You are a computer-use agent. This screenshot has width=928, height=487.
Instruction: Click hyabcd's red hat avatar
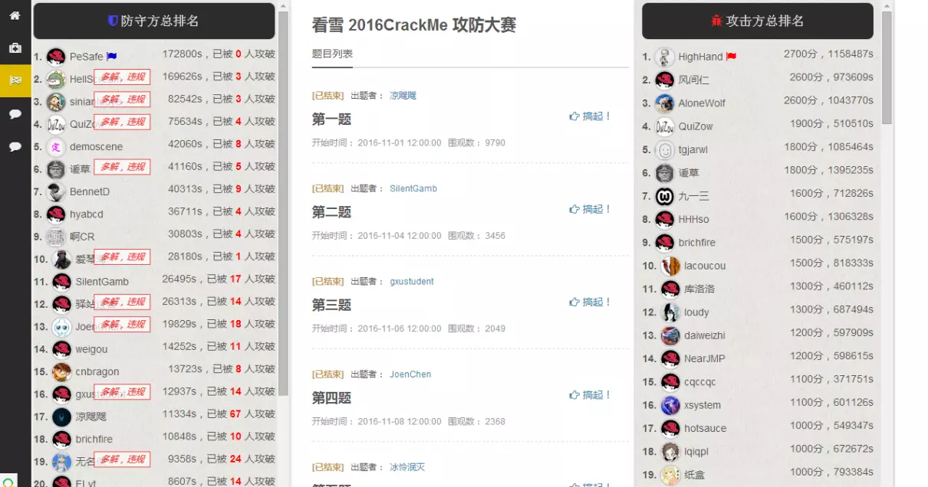coord(55,214)
